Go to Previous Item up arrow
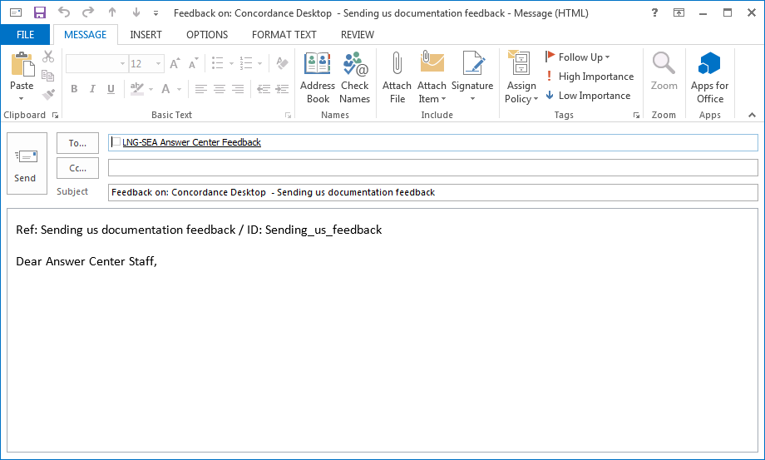 click(112, 12)
